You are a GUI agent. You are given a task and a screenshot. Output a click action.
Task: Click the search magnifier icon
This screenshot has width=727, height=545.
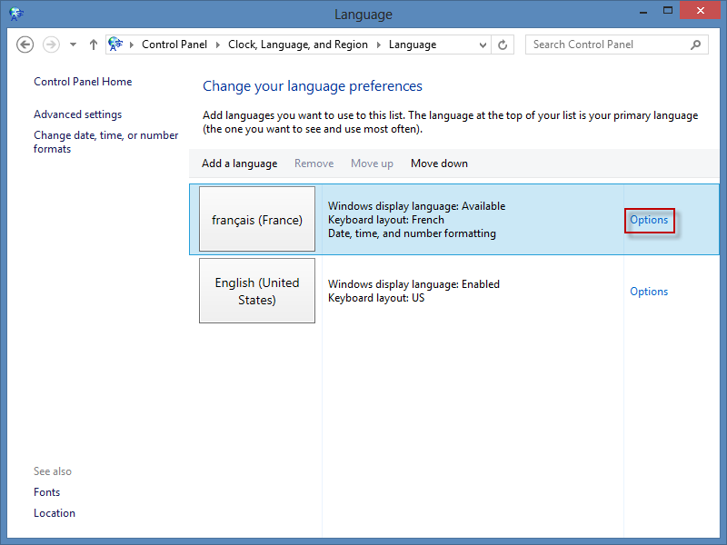(x=696, y=45)
